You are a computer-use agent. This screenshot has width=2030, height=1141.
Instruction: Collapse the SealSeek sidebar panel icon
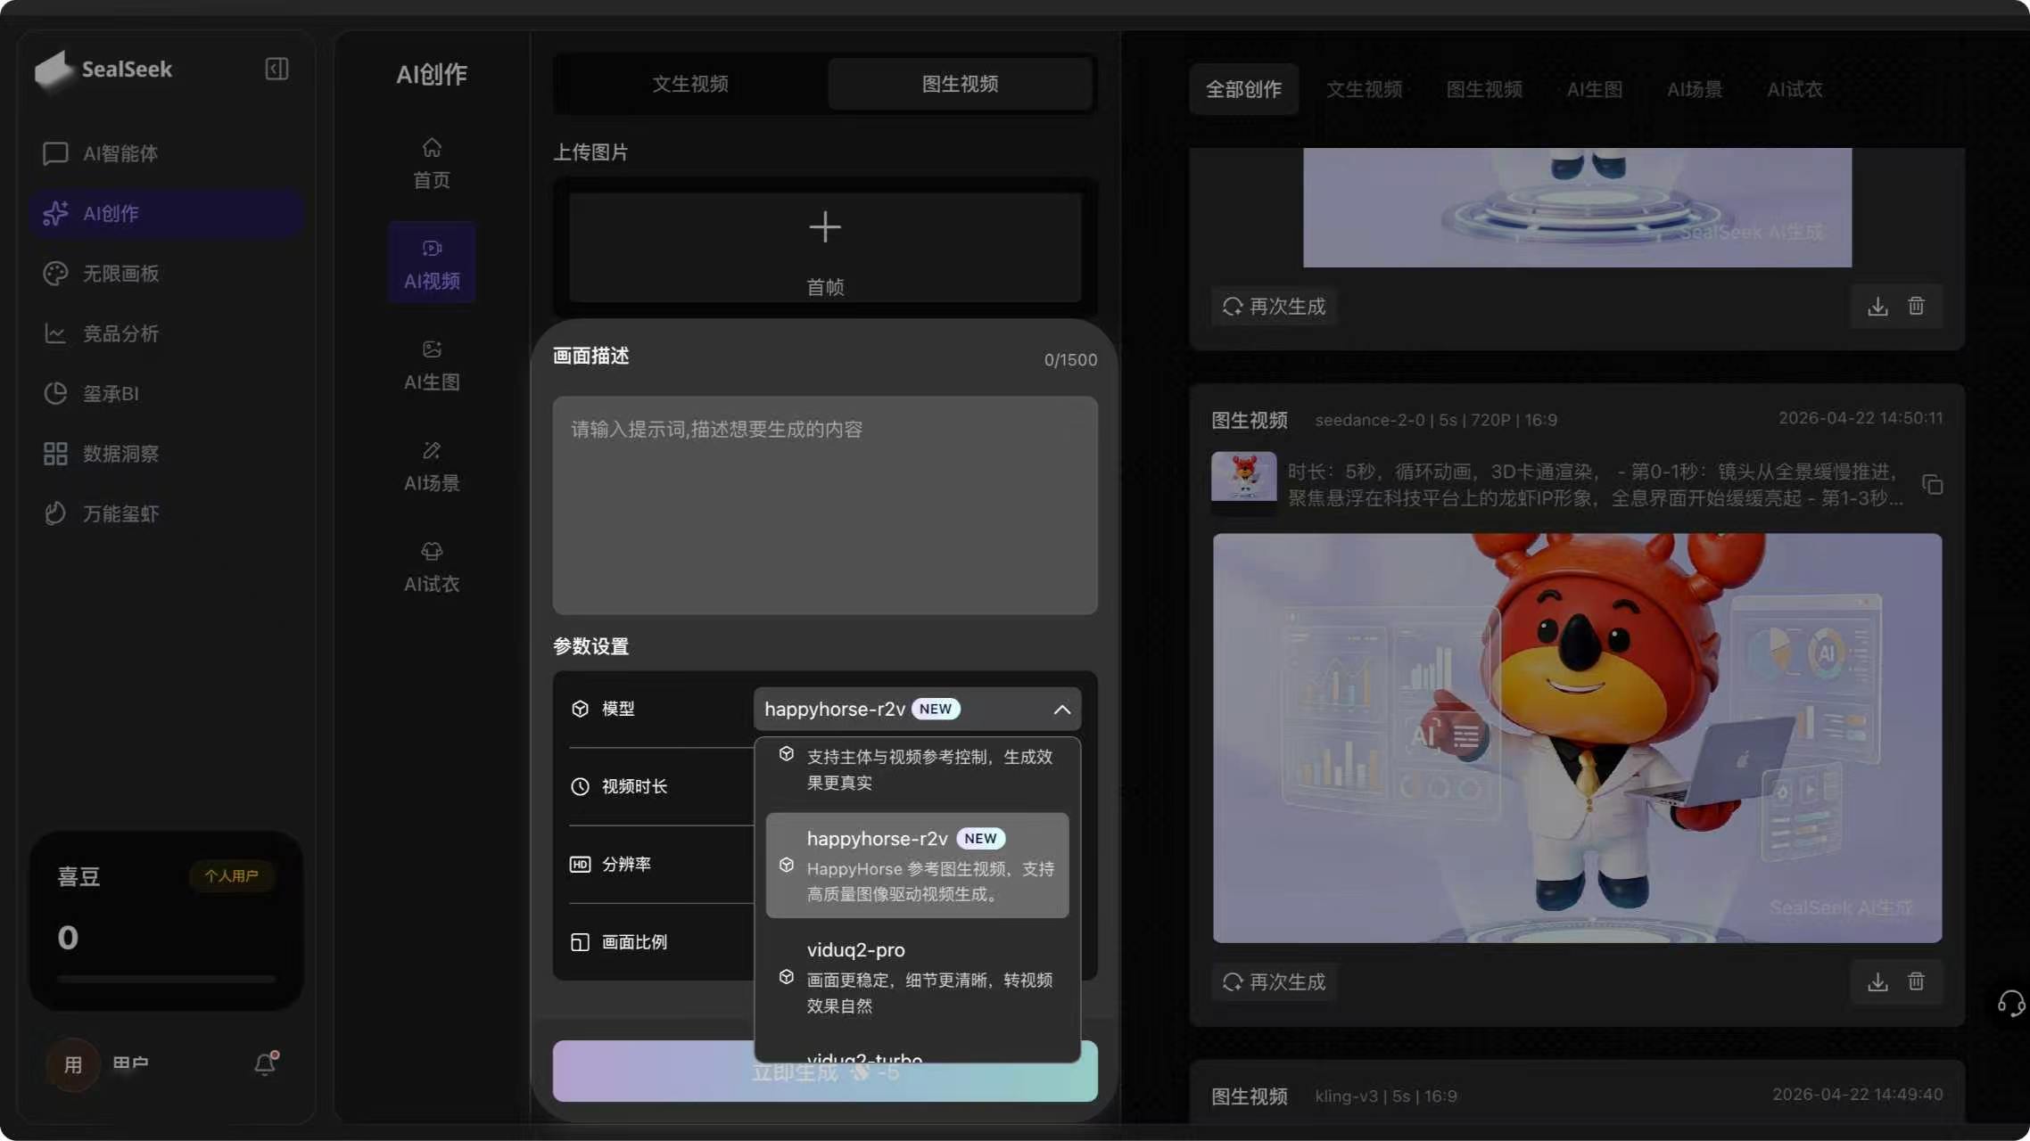point(276,69)
